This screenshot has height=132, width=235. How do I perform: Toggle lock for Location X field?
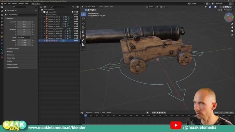tap(33, 22)
